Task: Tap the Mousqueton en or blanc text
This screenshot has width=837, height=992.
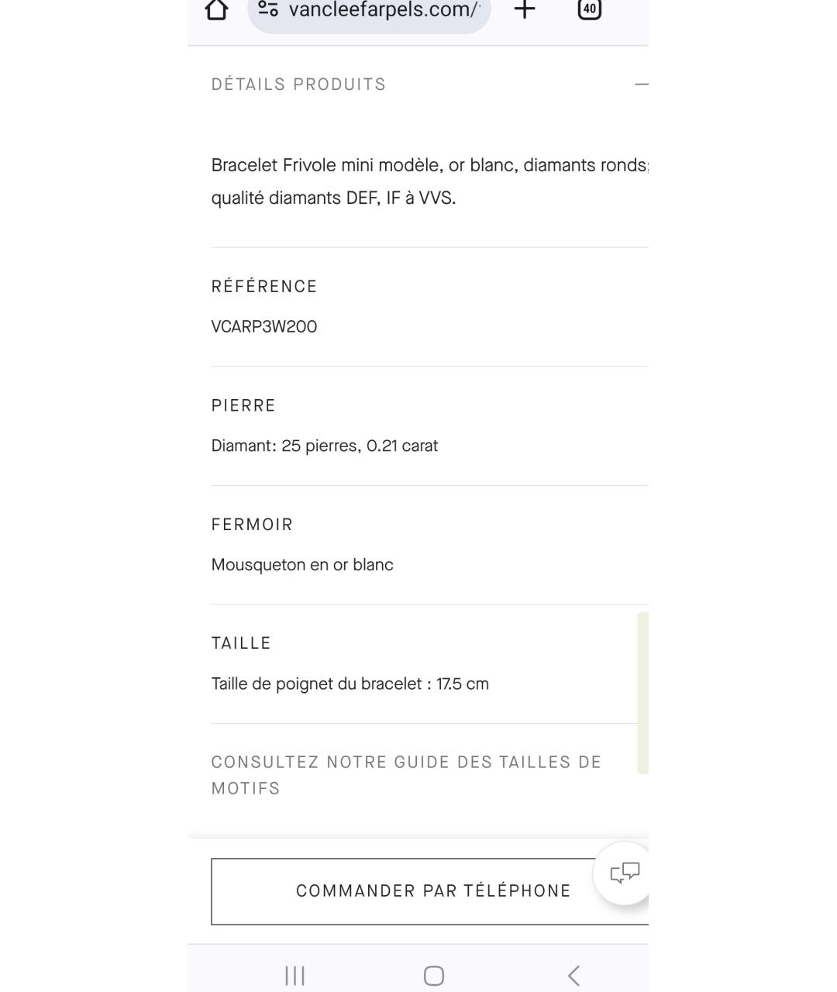Action: click(302, 565)
